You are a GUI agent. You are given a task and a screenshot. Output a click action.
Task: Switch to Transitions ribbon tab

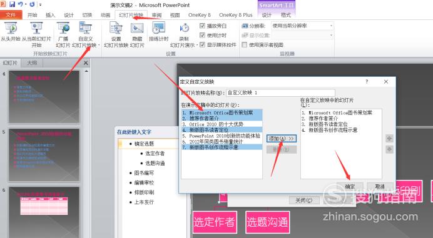click(87, 15)
